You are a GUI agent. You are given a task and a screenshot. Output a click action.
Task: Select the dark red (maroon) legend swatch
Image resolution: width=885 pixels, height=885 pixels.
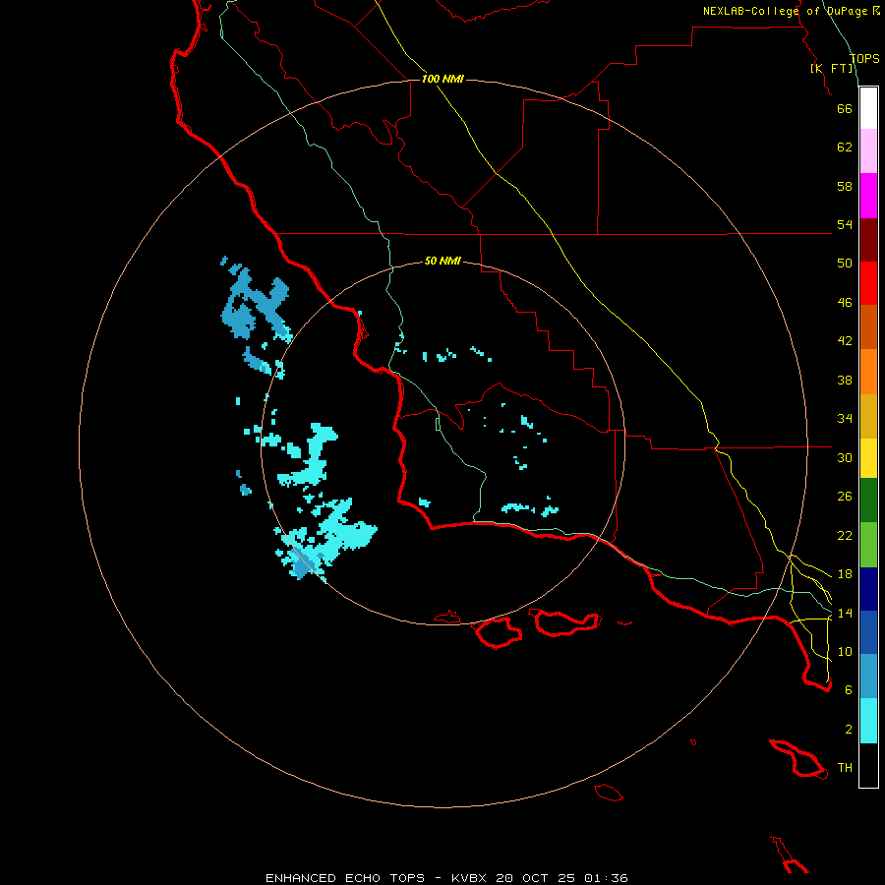[868, 239]
